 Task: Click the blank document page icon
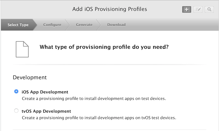tap(22, 49)
